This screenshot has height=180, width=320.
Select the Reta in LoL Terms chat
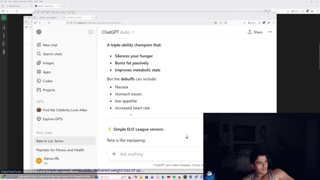tap(65, 141)
